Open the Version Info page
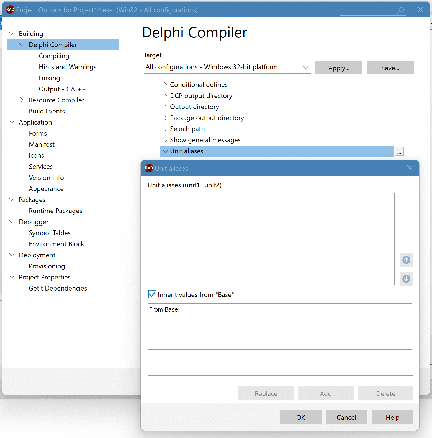432x438 pixels. point(46,178)
